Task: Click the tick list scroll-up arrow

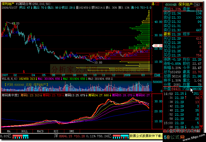Action: [201, 97]
